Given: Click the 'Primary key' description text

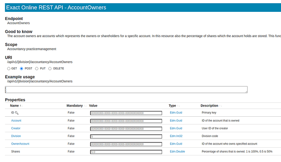Looking at the screenshot, I should click(209, 113).
